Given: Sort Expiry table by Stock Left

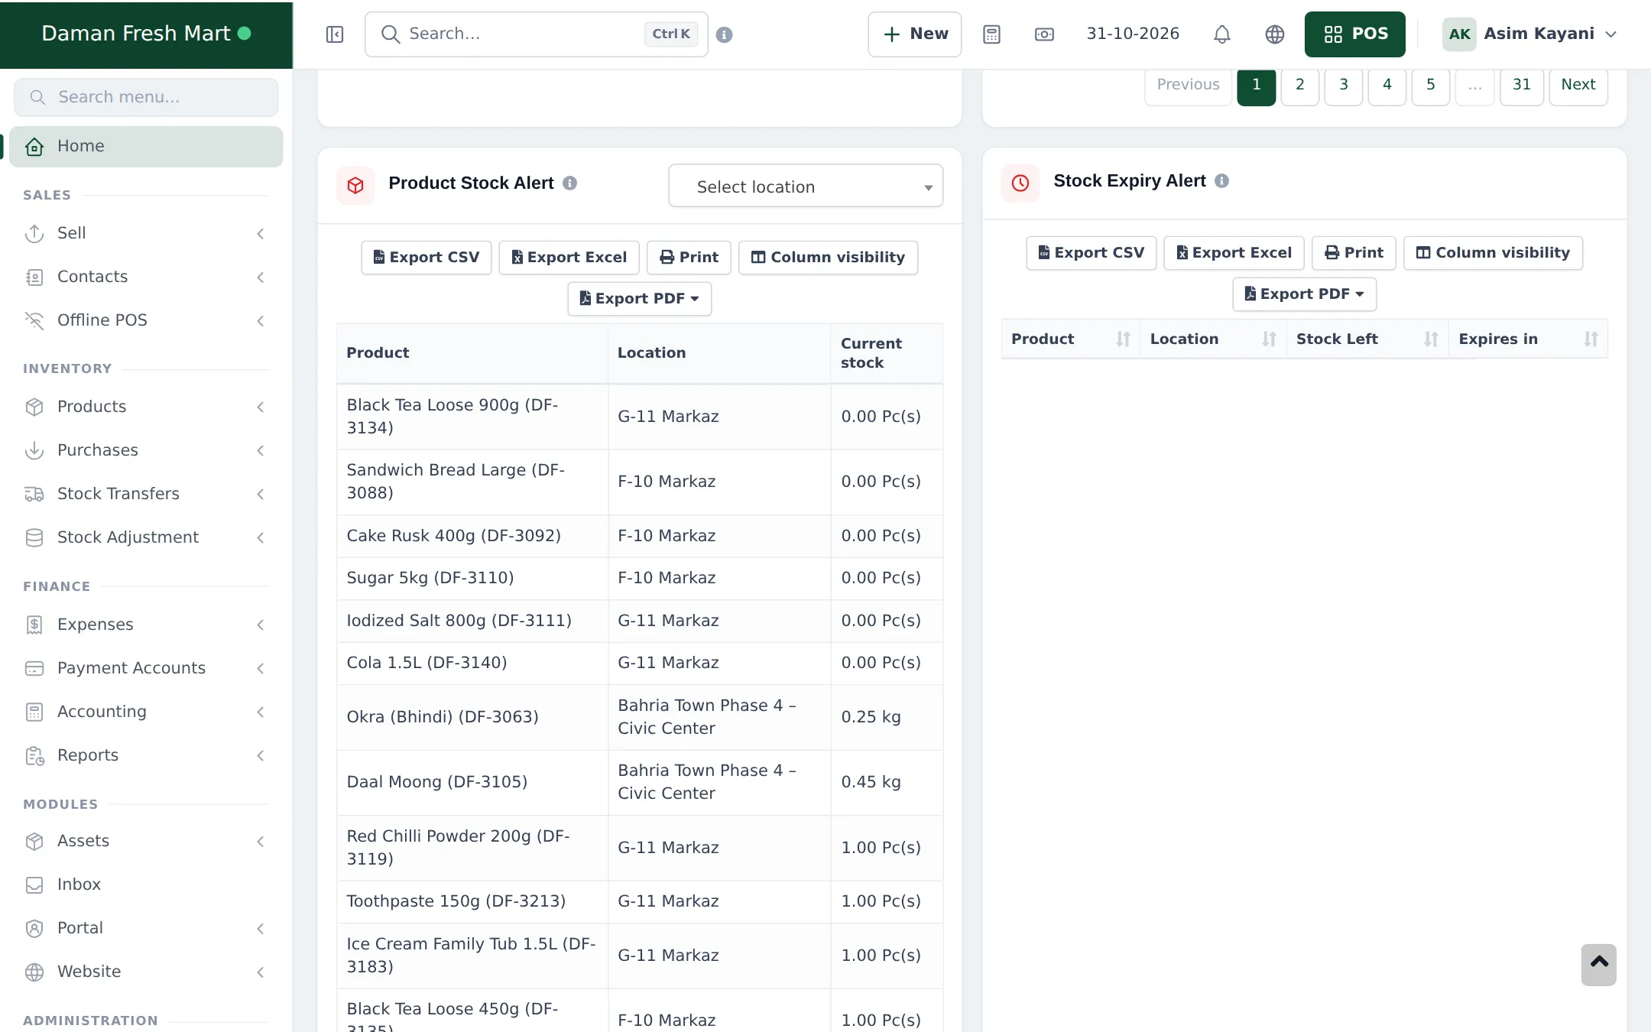Looking at the screenshot, I should [x=1367, y=339].
